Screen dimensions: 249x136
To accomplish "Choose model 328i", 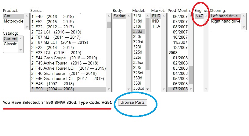I will pyautogui.click(x=139, y=68).
